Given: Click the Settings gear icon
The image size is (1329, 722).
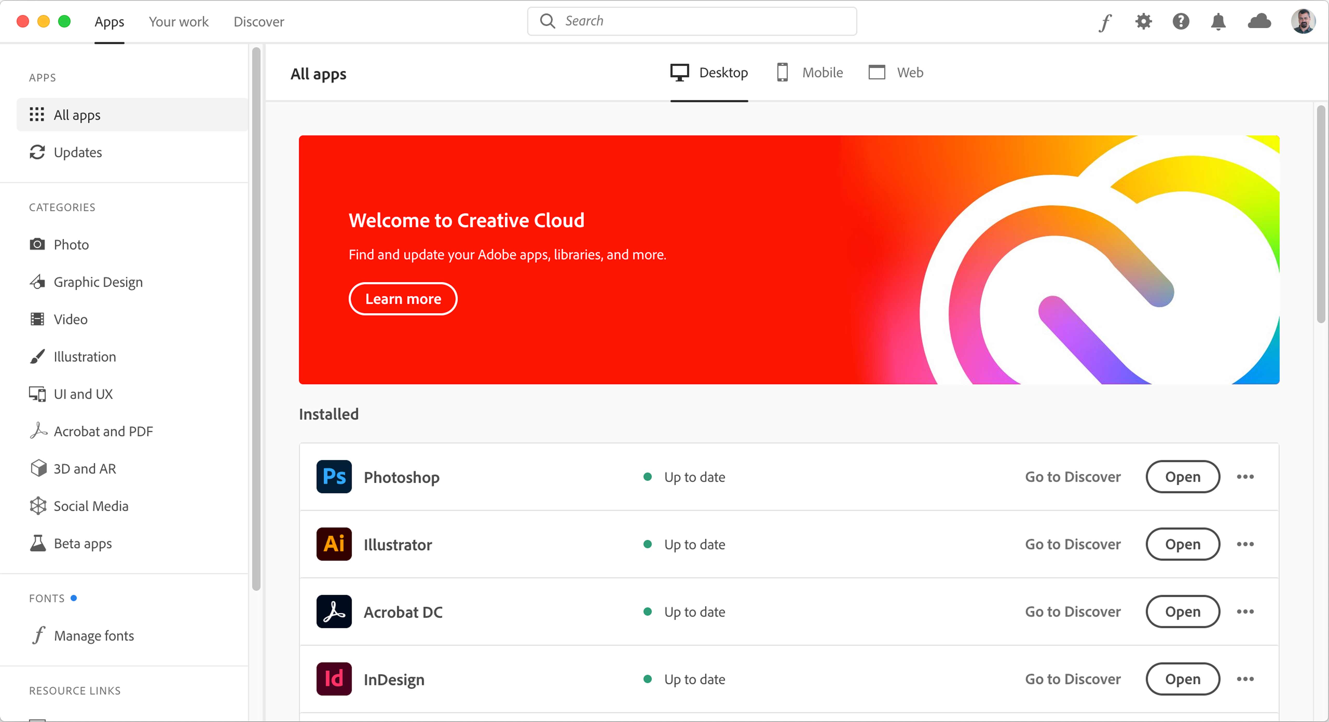Looking at the screenshot, I should pos(1143,21).
